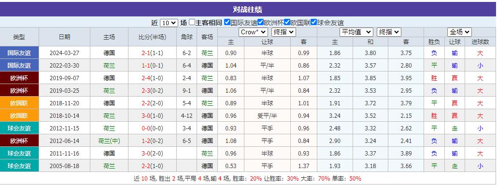Click the date 2024-03-27
This screenshot has width=497, height=185.
coord(64,53)
